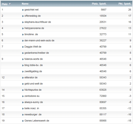The height and width of the screenshot is (124, 133).
Task: Click the arrow icon before Nichtspurlos de
Action: point(23,90)
